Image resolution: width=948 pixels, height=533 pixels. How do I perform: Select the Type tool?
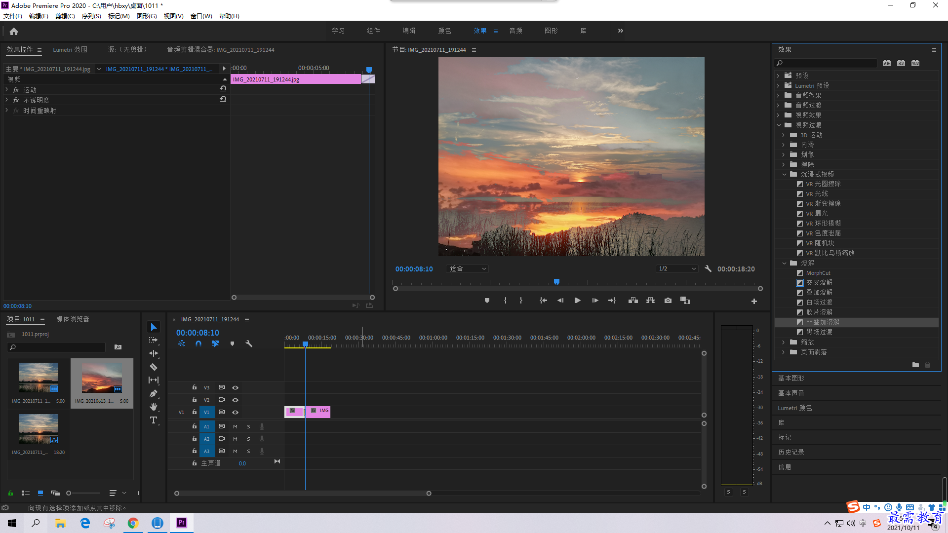click(154, 420)
